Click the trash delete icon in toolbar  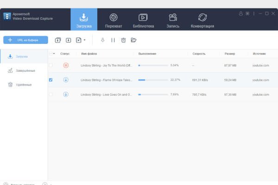[x=123, y=40]
